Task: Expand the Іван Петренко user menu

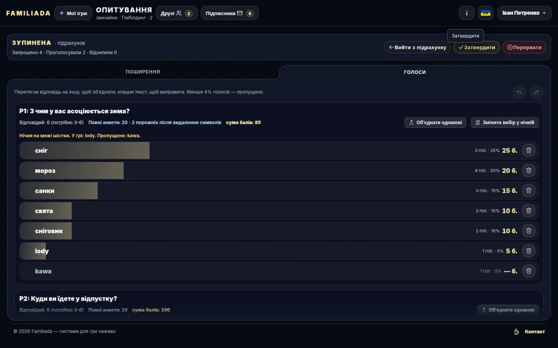Action: 524,13
